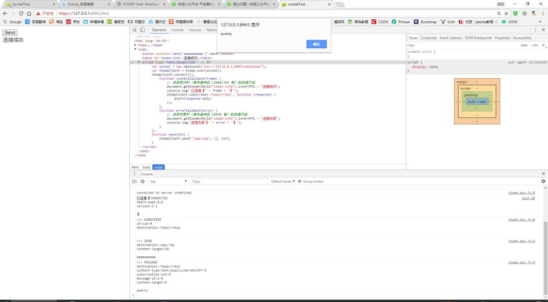Close the Console drawer
Image resolution: width=548 pixels, height=302 pixels.
point(543,174)
